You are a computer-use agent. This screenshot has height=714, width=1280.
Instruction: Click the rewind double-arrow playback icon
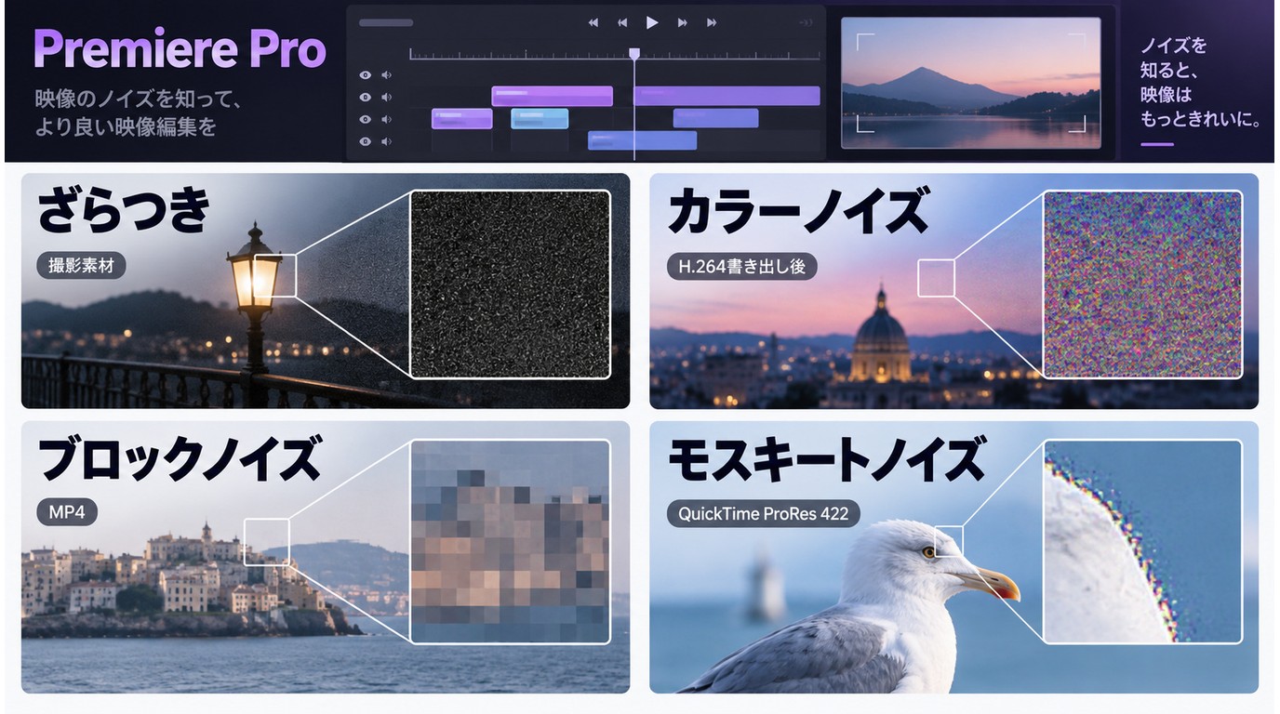(x=593, y=23)
